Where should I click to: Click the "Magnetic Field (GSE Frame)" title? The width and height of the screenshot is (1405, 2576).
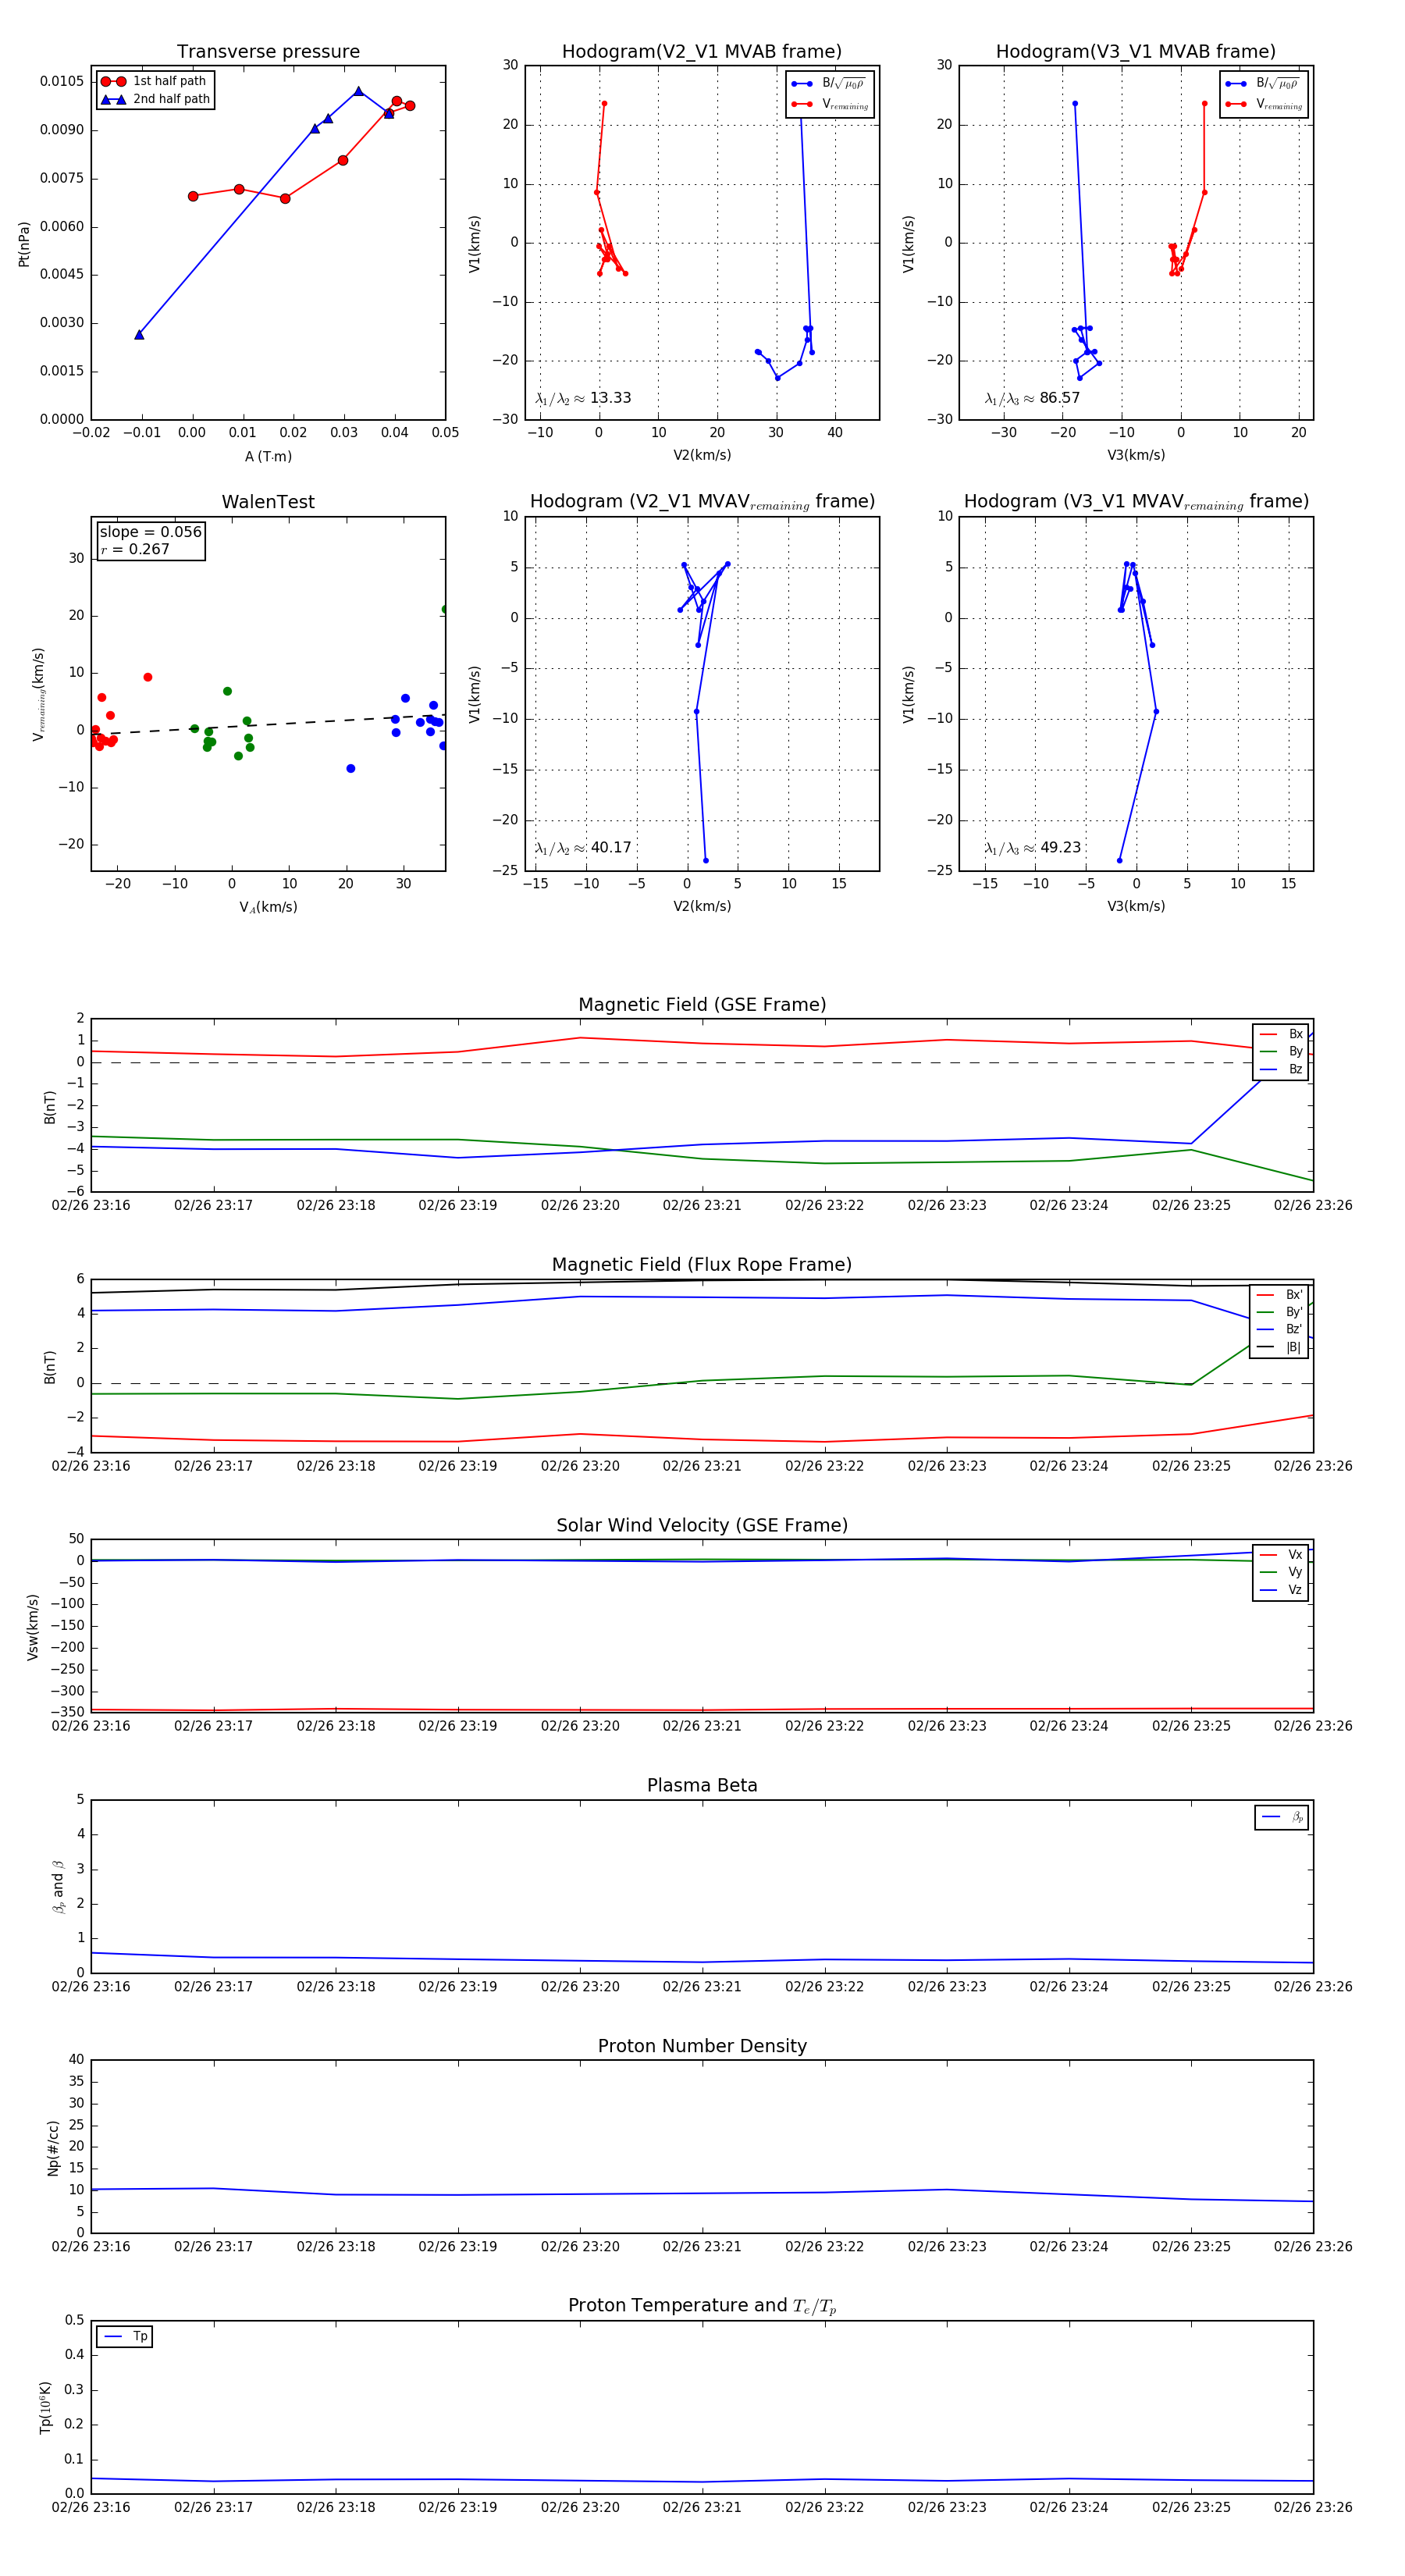[702, 1005]
